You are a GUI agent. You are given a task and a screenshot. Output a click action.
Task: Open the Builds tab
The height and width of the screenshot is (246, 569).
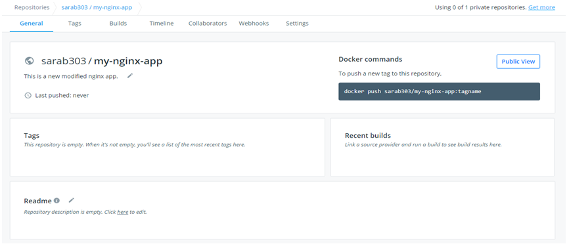click(118, 23)
